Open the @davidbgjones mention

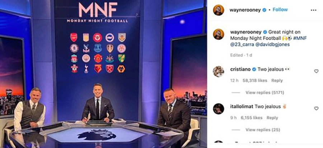[272, 45]
